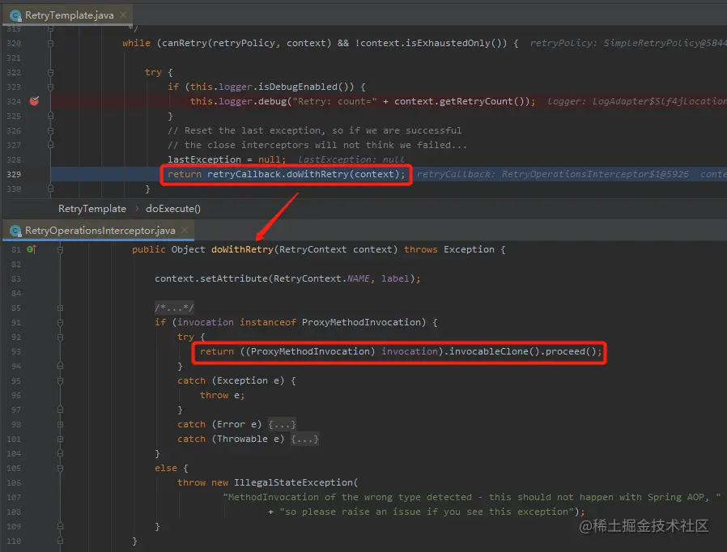Switch to the RetryTemplate.java tab

(x=69, y=15)
